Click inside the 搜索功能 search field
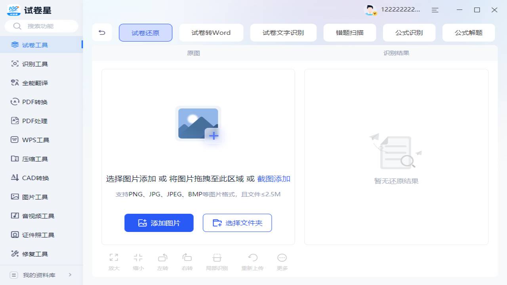The width and height of the screenshot is (507, 285). 41,26
